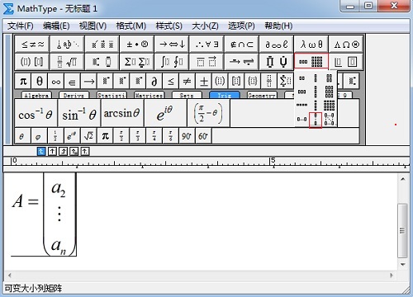Insert a 4x4 matrix from the matrix dropdown
Image resolution: width=413 pixels, height=297 pixels.
tap(330, 105)
